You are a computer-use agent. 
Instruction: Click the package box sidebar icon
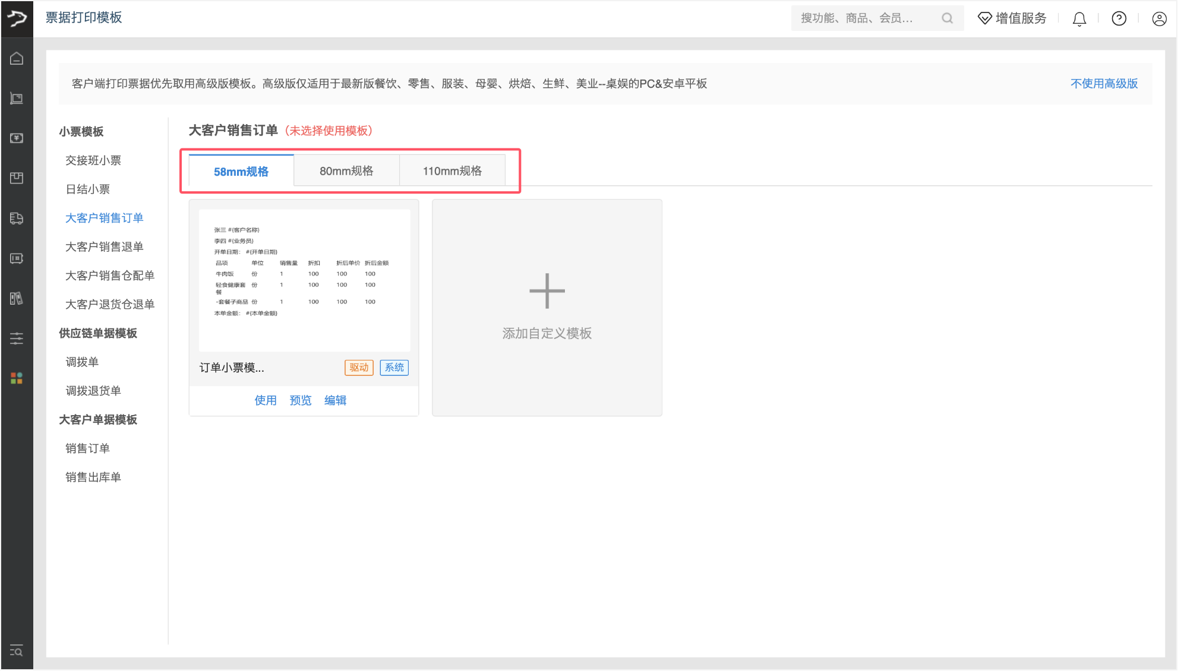pyautogui.click(x=17, y=178)
